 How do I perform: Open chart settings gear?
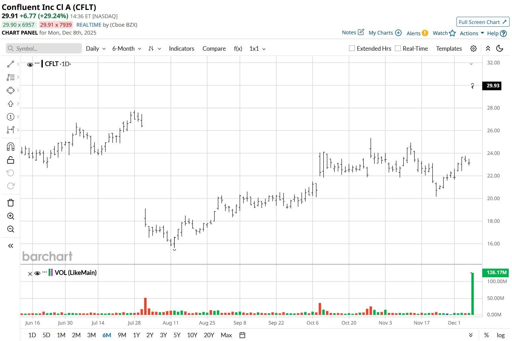point(473,49)
